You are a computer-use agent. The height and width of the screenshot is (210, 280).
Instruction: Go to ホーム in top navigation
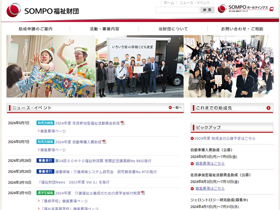[169, 3]
